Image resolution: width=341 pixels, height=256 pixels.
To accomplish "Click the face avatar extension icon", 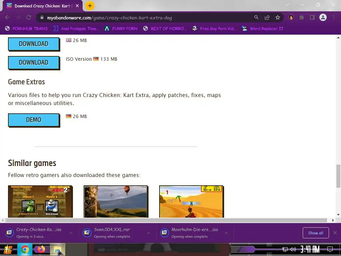I will (291, 17).
